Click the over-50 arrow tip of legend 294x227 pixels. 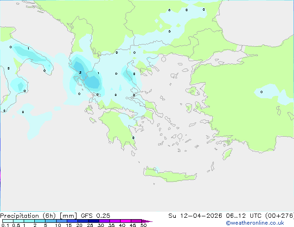click(x=147, y=221)
